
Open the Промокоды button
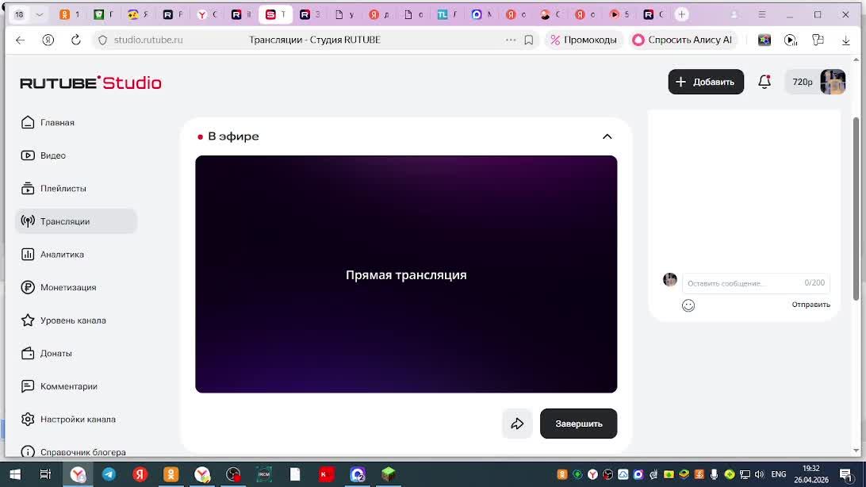584,40
